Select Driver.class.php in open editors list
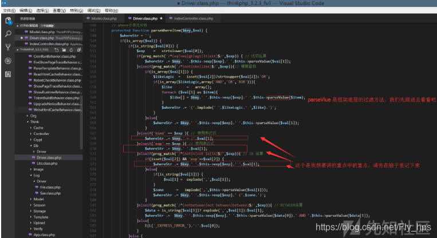437x238 pixels. pyautogui.click(x=49, y=38)
